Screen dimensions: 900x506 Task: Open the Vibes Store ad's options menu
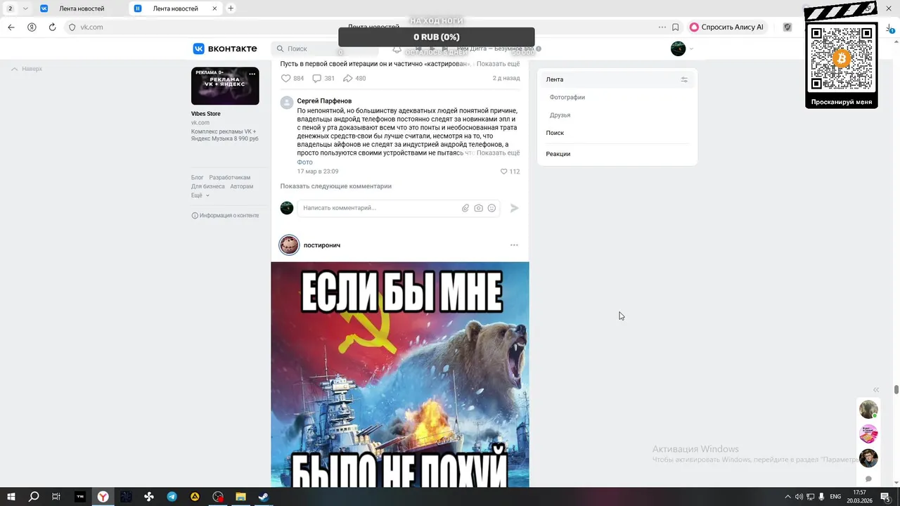(x=251, y=74)
